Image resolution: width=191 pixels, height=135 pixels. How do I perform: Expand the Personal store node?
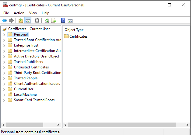(4, 35)
